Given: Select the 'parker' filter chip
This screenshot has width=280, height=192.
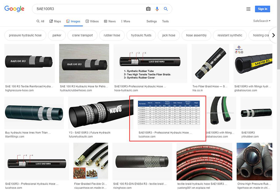Looking at the screenshot, I should coord(57,35).
